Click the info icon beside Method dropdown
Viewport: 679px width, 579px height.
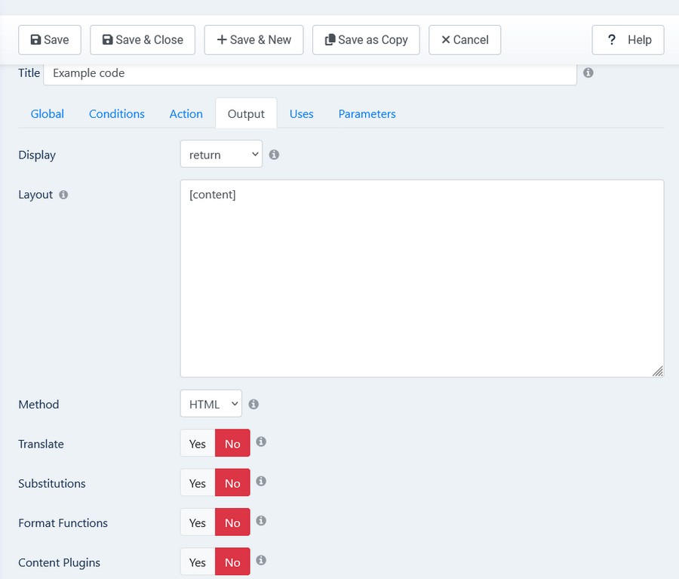click(x=253, y=404)
